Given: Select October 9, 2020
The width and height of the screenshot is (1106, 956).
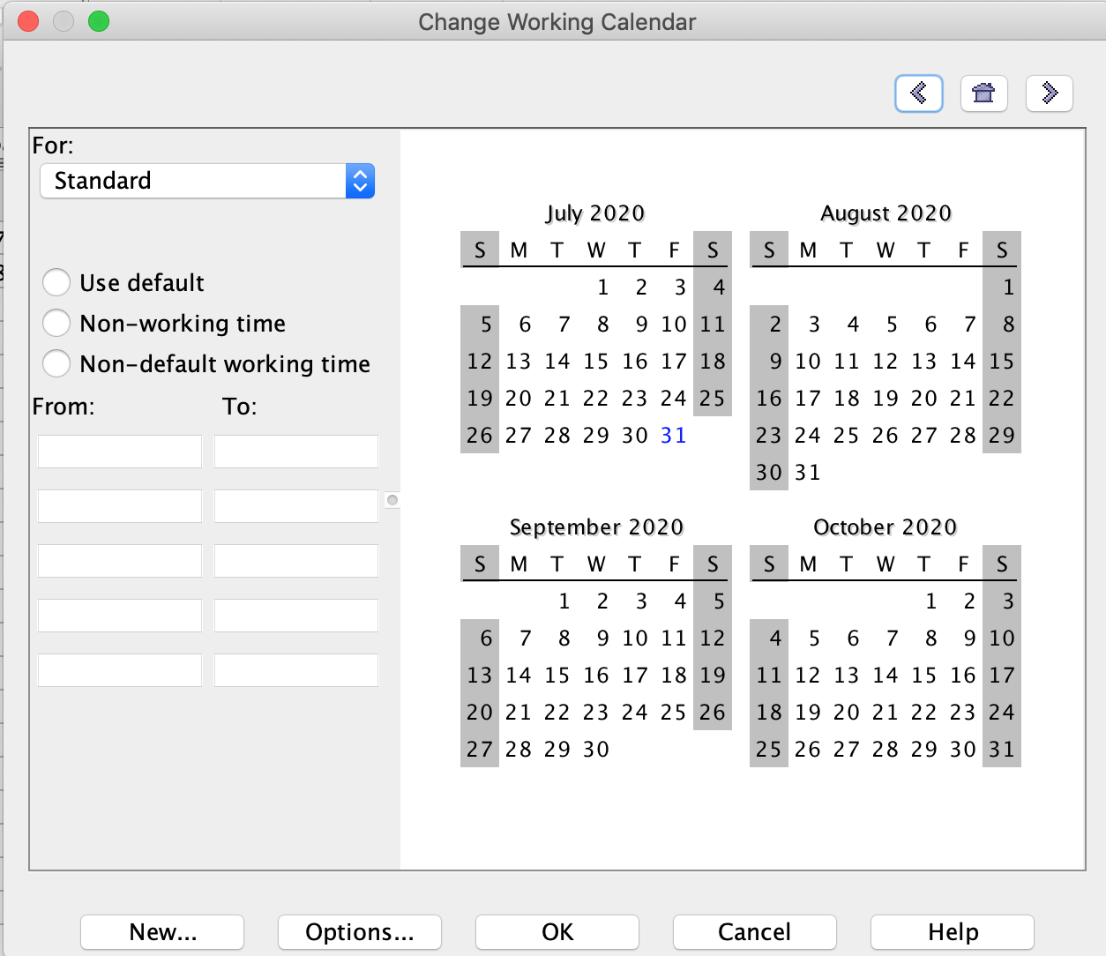Looking at the screenshot, I should pos(969,638).
